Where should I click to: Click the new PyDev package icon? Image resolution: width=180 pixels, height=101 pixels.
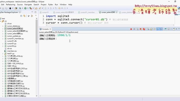(x=16, y=8)
